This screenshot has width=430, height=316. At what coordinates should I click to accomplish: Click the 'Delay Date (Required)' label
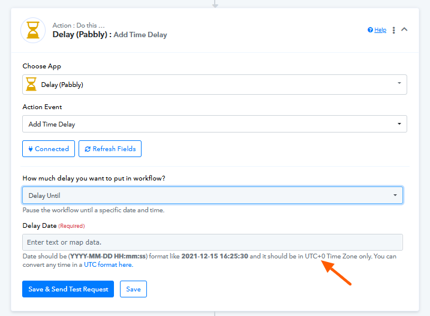53,226
